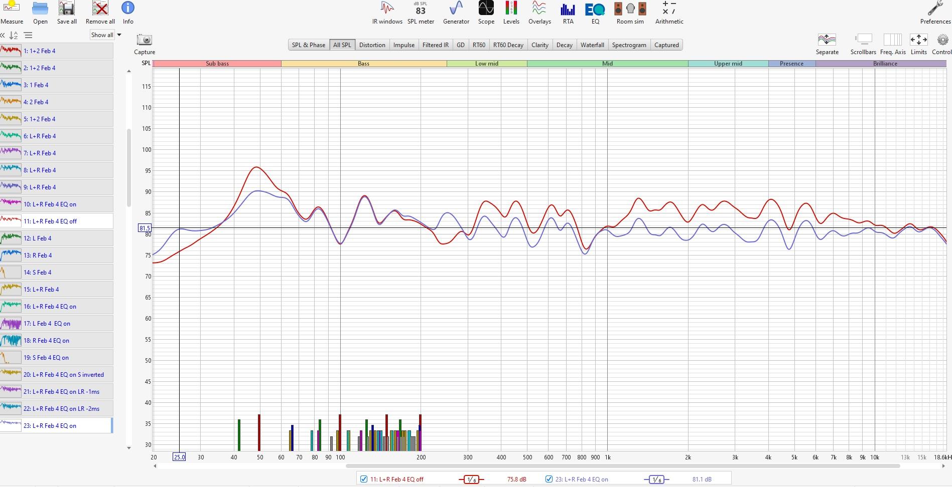Switch to the Distortion tab
The image size is (952, 487).
tap(372, 45)
